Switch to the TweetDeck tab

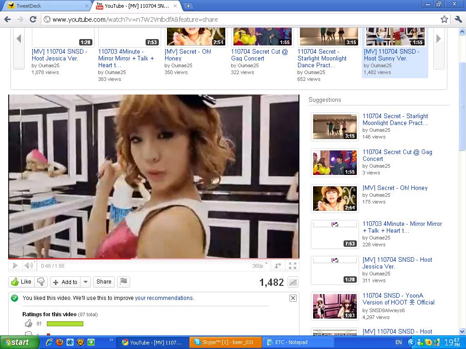pos(46,5)
